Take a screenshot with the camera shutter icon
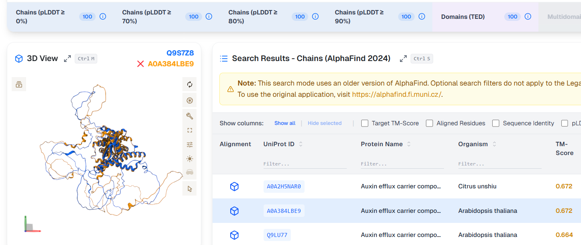 (x=190, y=100)
